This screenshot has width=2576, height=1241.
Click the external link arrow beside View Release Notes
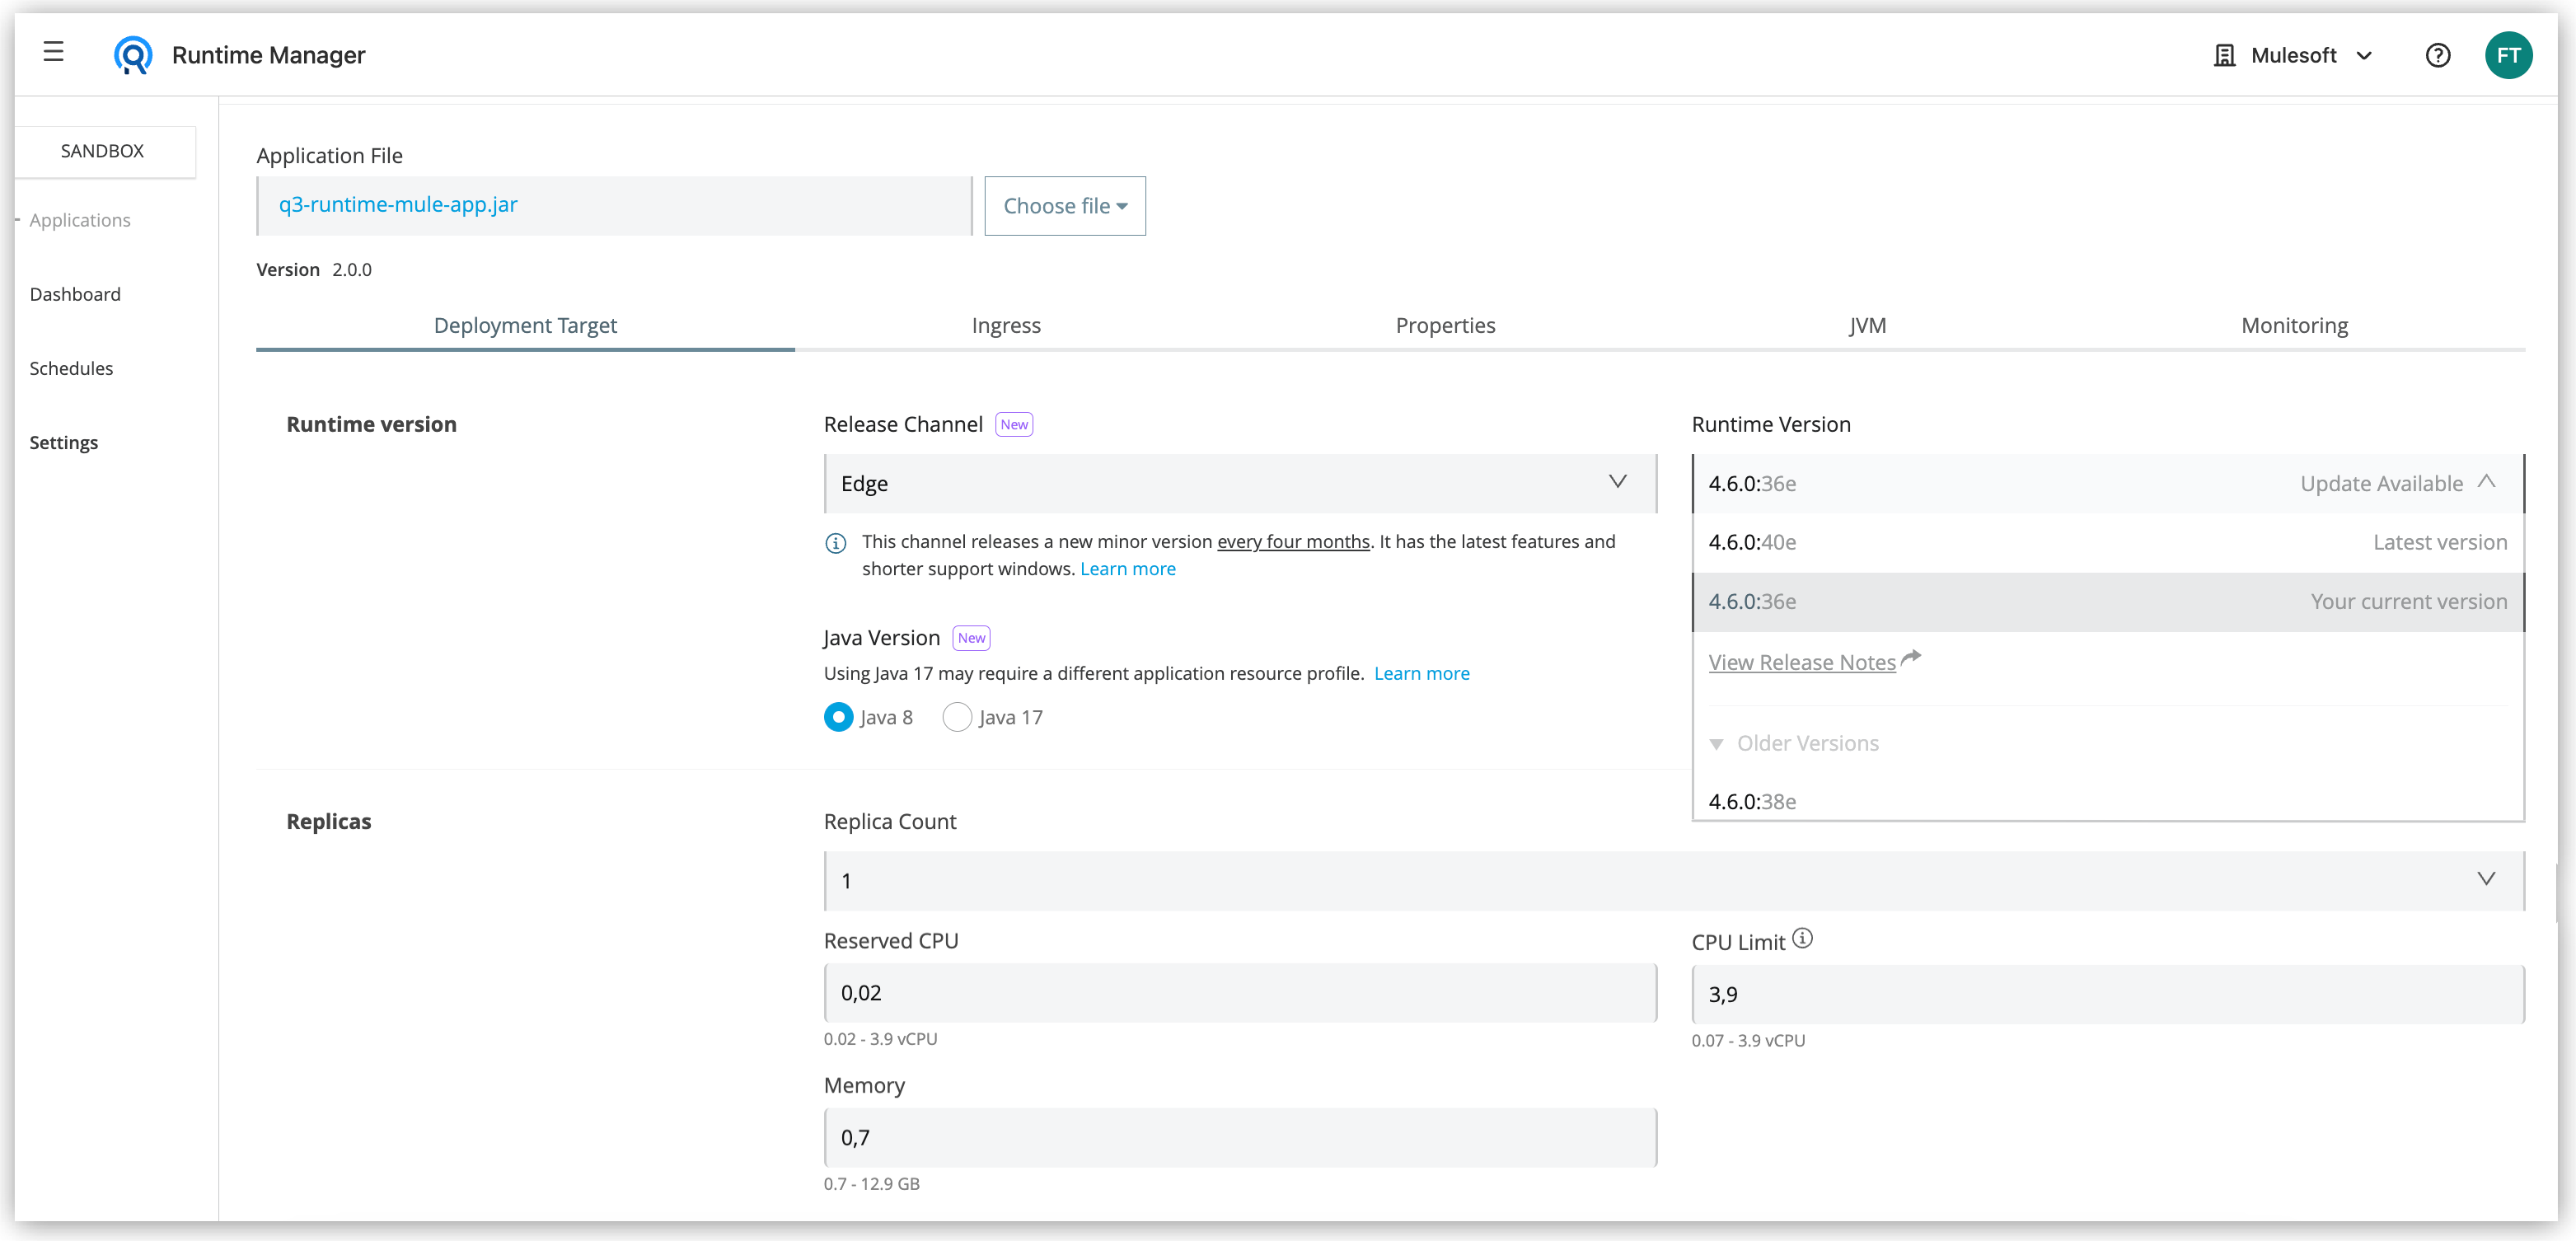click(1913, 657)
